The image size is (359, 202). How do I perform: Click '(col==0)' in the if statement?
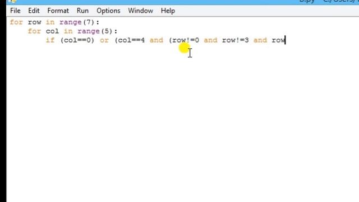click(x=77, y=40)
